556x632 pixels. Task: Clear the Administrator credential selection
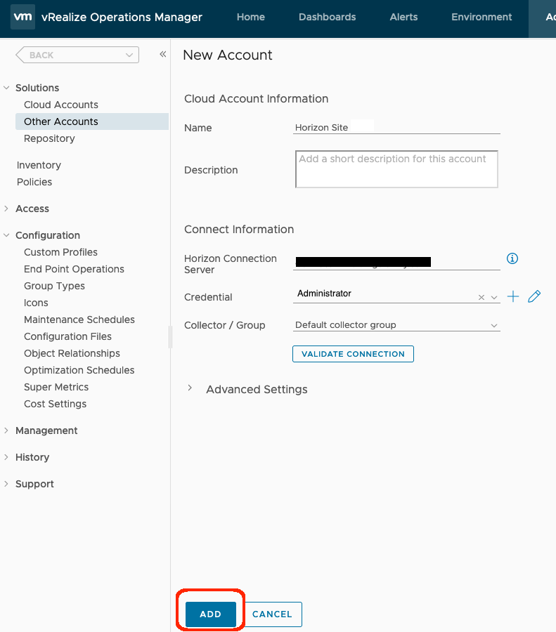point(481,298)
